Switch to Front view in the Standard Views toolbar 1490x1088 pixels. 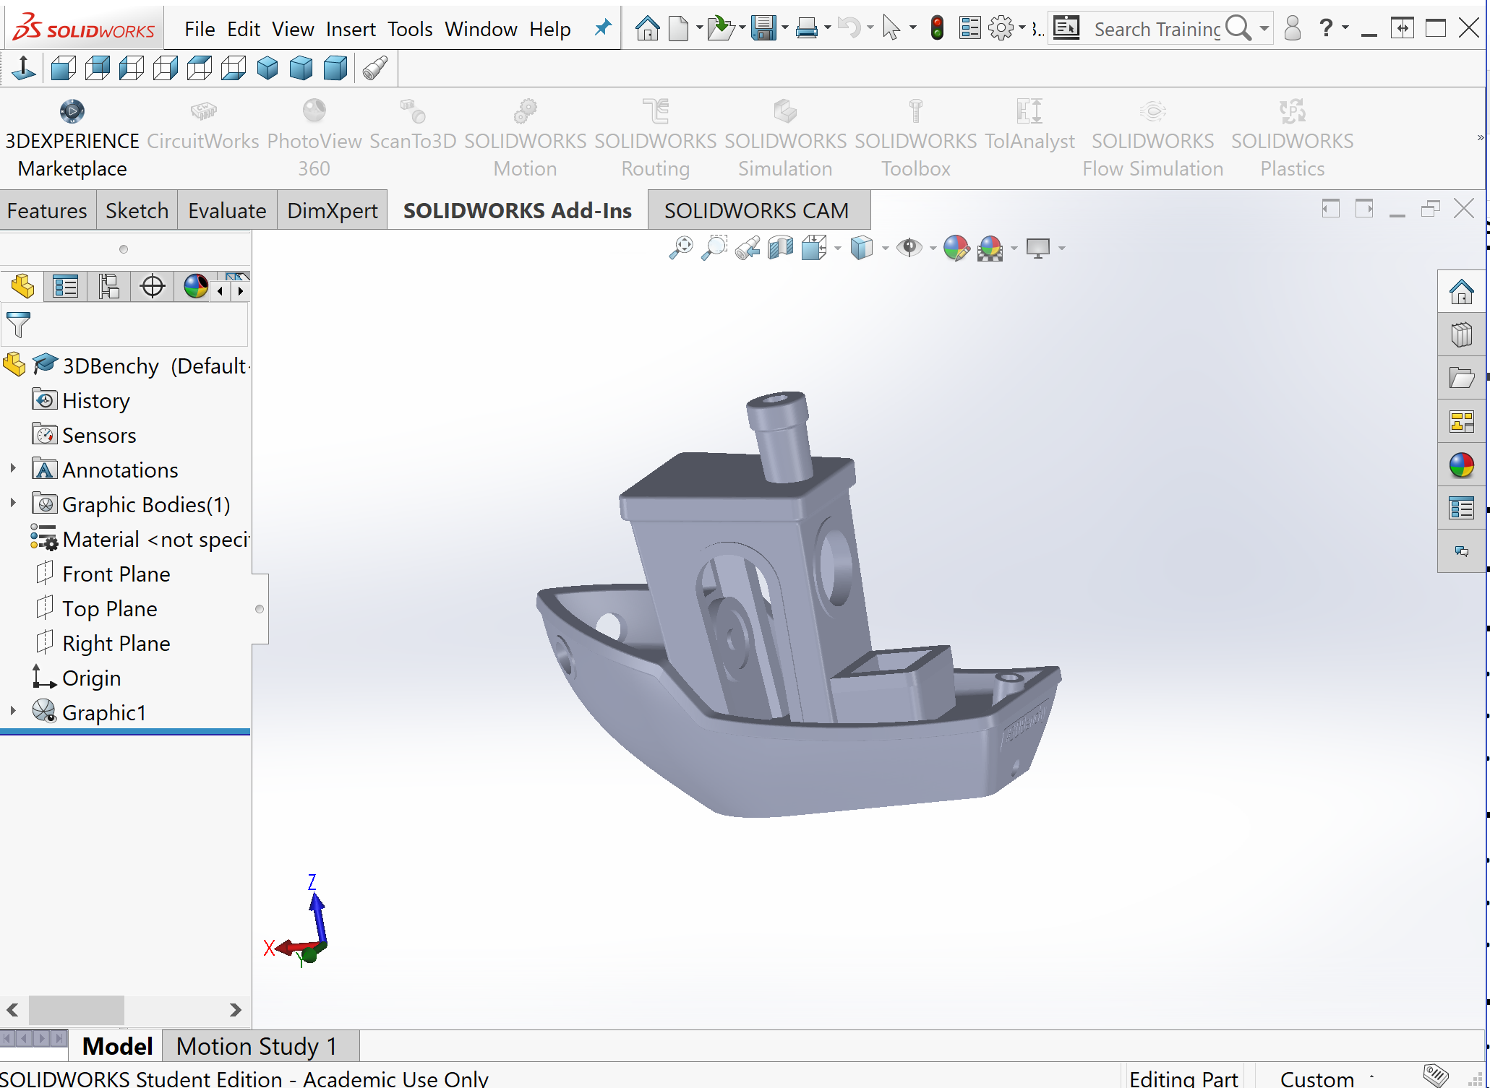(x=64, y=69)
